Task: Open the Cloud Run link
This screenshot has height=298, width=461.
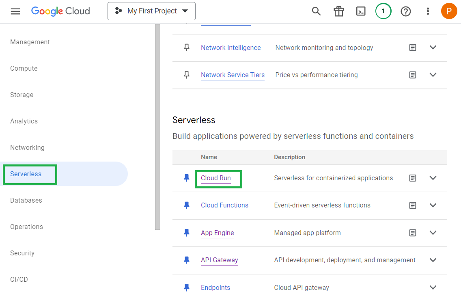Action: point(216,178)
